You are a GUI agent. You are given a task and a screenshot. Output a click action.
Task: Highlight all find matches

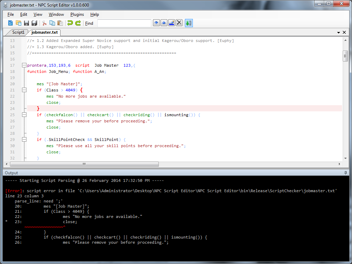172,23
